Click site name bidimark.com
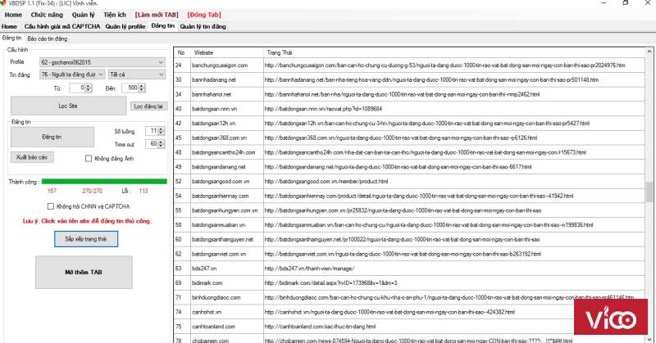The height and width of the screenshot is (343, 656). (x=207, y=283)
